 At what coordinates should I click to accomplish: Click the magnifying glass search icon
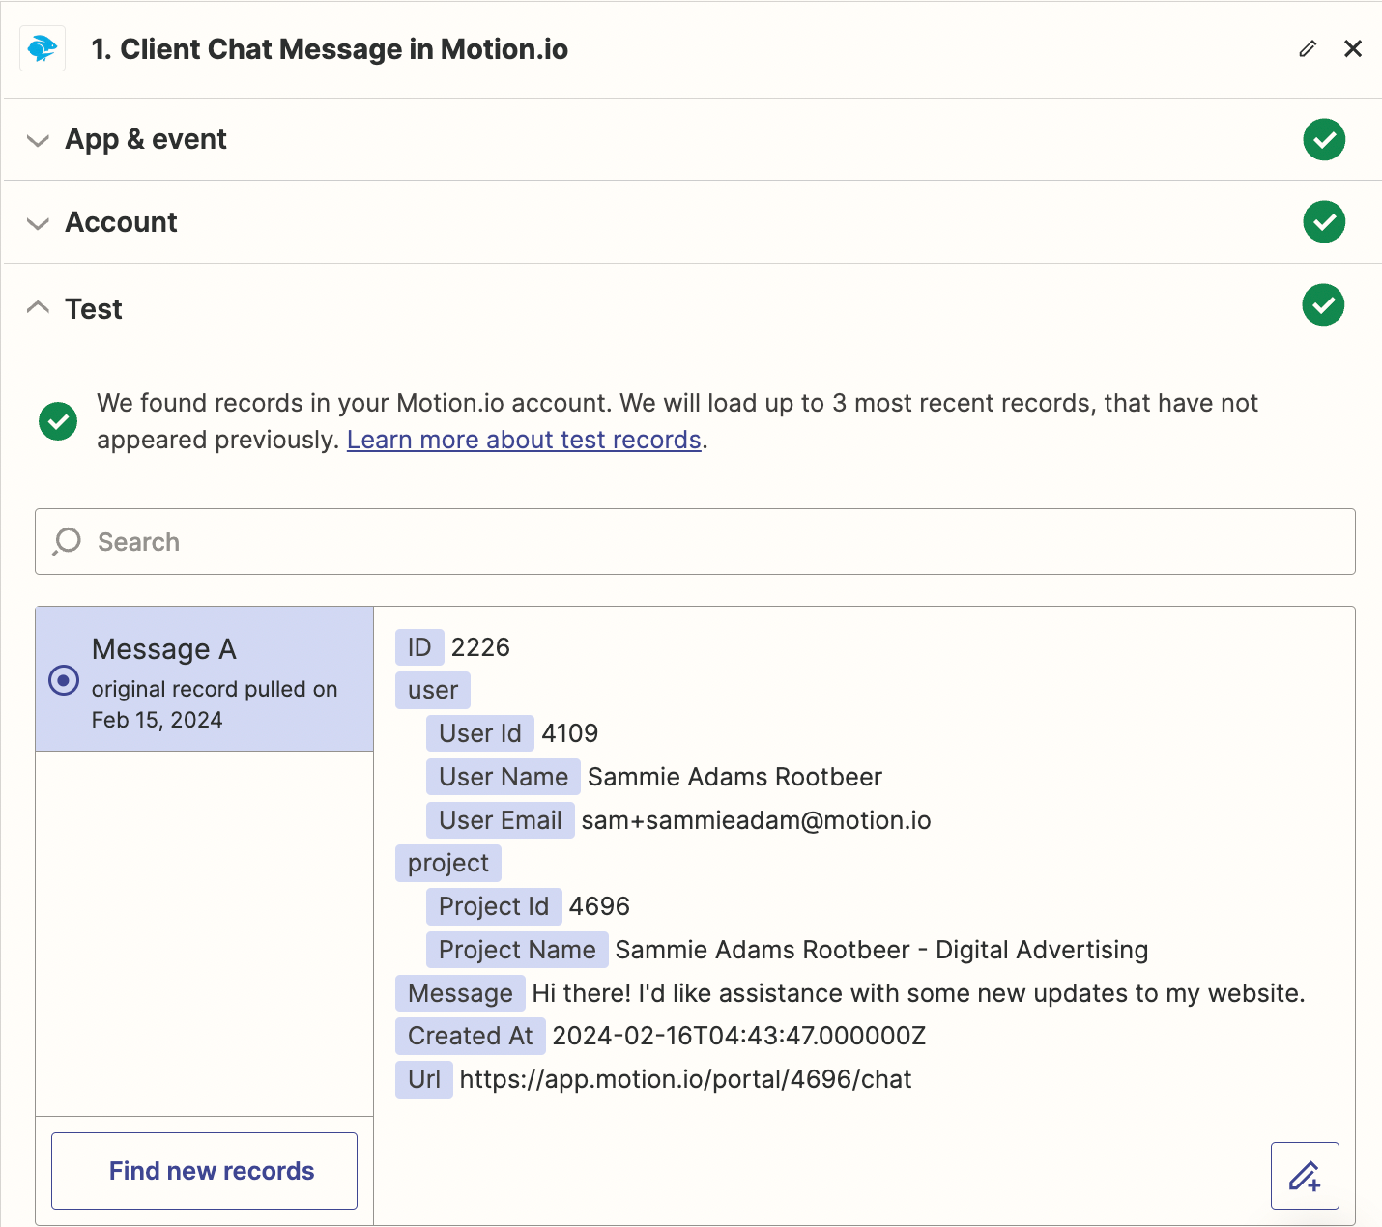coord(67,542)
